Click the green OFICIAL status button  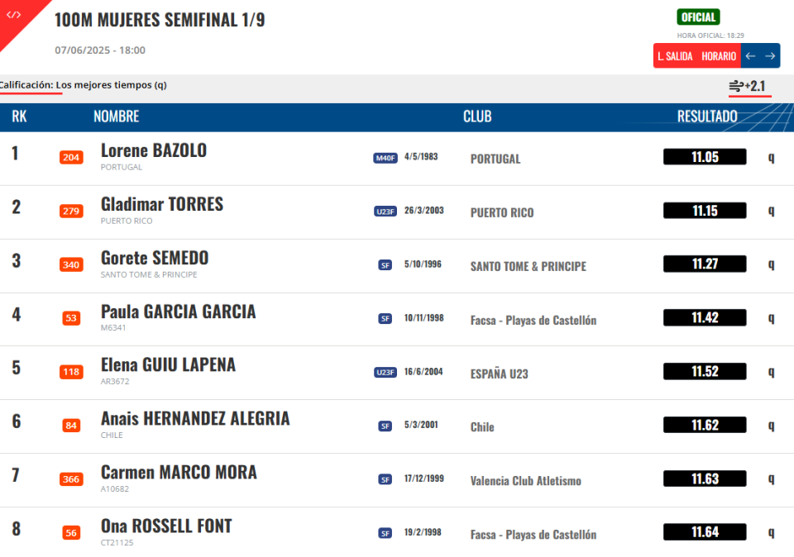pyautogui.click(x=698, y=17)
